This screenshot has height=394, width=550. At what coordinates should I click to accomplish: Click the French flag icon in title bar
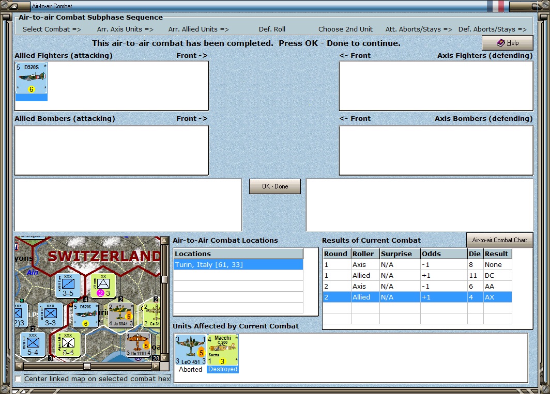coord(496,6)
